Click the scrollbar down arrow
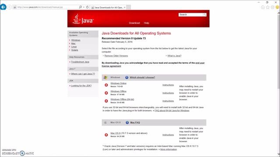The width and height of the screenshot is (280, 157). click(278, 154)
